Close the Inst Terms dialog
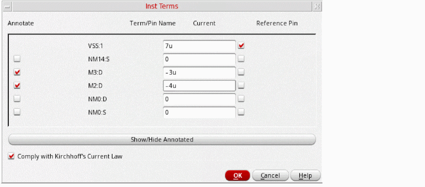425x187 pixels. 316,7
